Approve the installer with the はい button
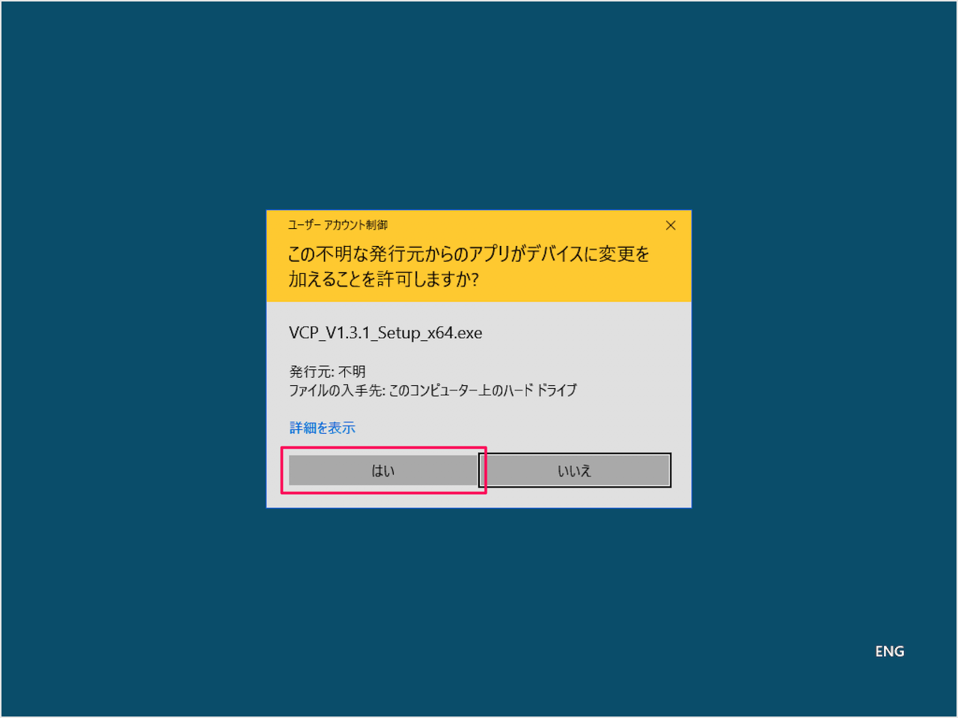 point(383,470)
